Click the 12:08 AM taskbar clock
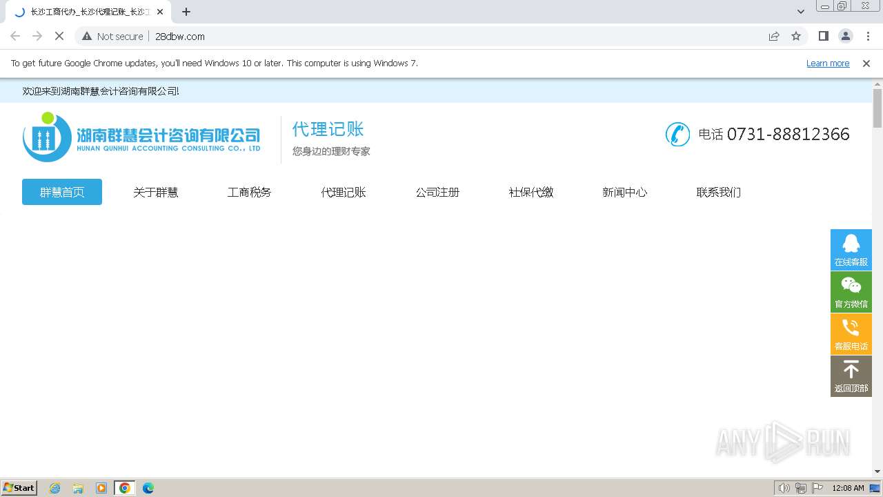This screenshot has height=497, width=883. pyautogui.click(x=848, y=488)
